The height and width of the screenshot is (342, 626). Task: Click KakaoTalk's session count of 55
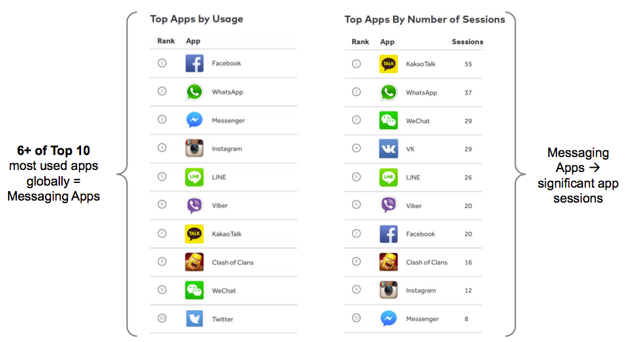(x=468, y=64)
